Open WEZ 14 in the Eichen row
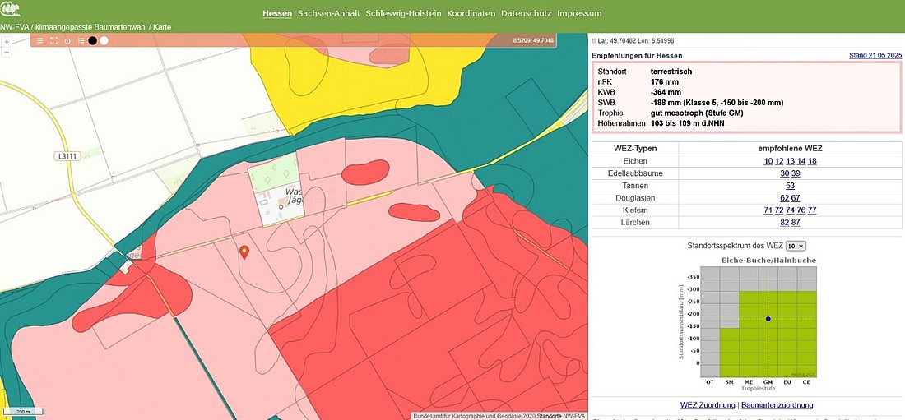Screen dimensions: 905x420 (801, 161)
